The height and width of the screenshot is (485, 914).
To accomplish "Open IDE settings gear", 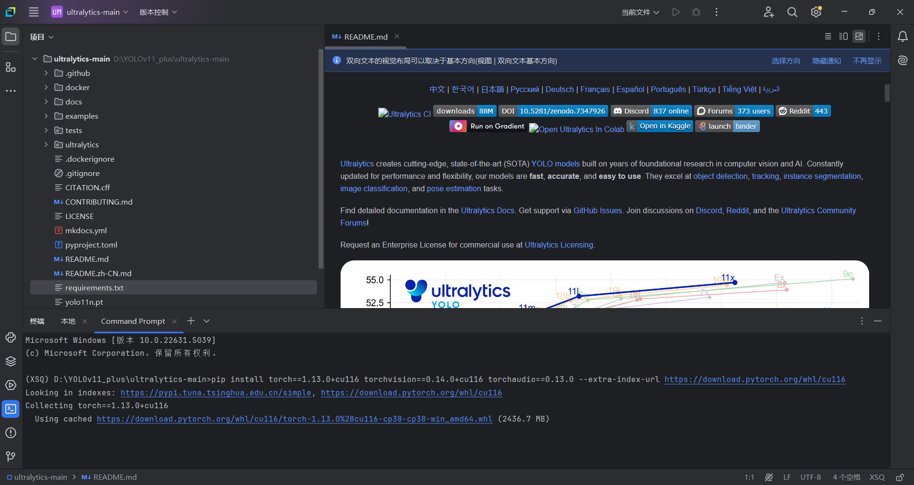I will (816, 12).
